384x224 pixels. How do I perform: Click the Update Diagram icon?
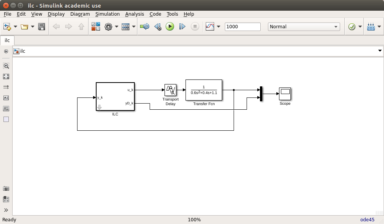pos(145,26)
